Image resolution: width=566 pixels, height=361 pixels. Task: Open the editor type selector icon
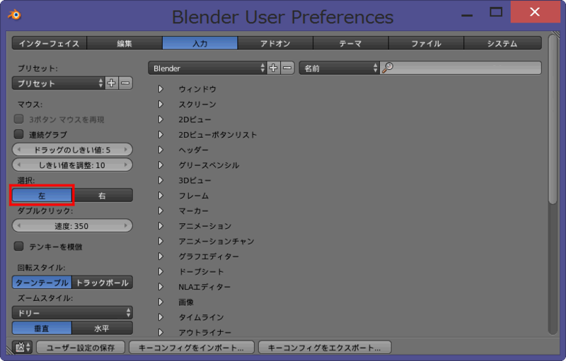[x=23, y=348]
